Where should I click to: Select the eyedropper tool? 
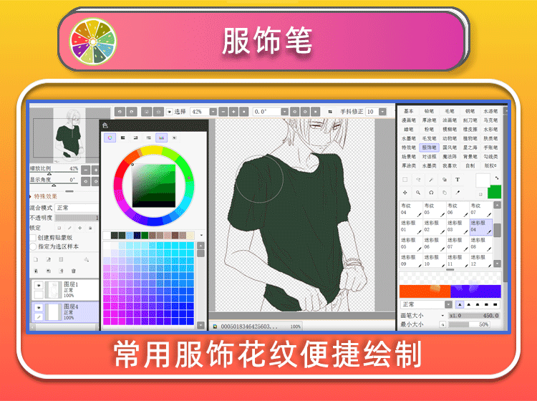tap(458, 193)
